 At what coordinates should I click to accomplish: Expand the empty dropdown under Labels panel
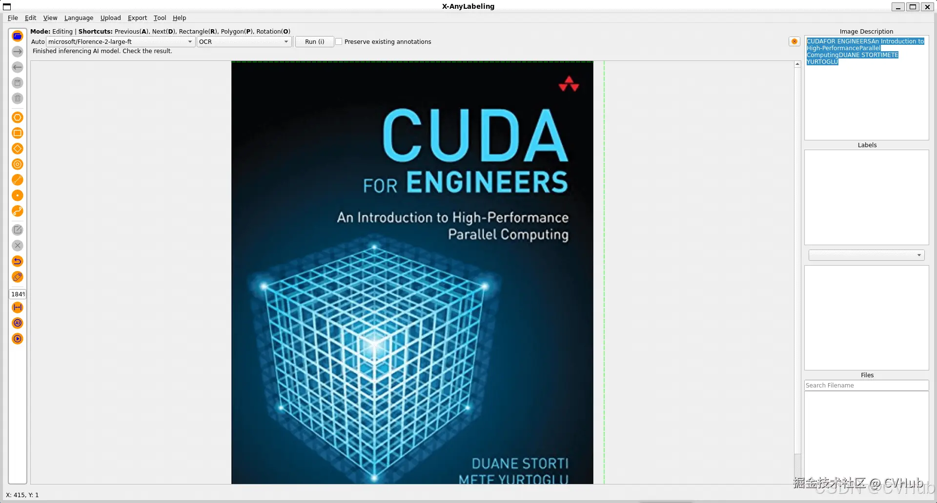[866, 255]
